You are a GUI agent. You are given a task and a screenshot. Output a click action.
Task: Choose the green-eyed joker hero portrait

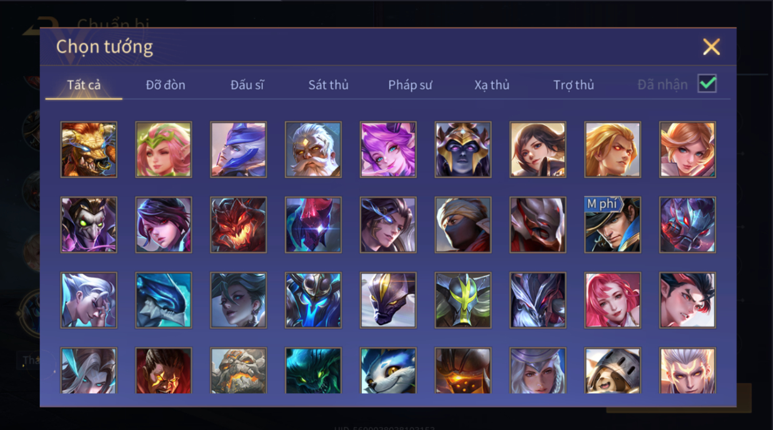[x=89, y=225]
